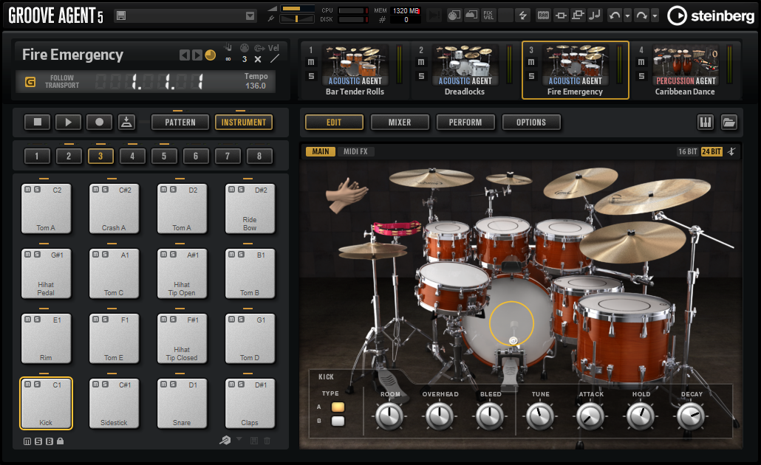Click the next kit right arrow button
This screenshot has height=465, width=761.
pyautogui.click(x=197, y=55)
